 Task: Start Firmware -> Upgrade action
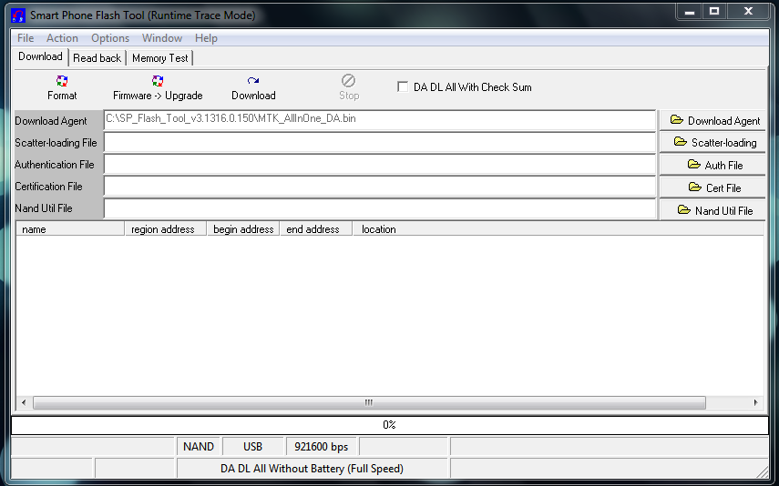click(x=158, y=88)
